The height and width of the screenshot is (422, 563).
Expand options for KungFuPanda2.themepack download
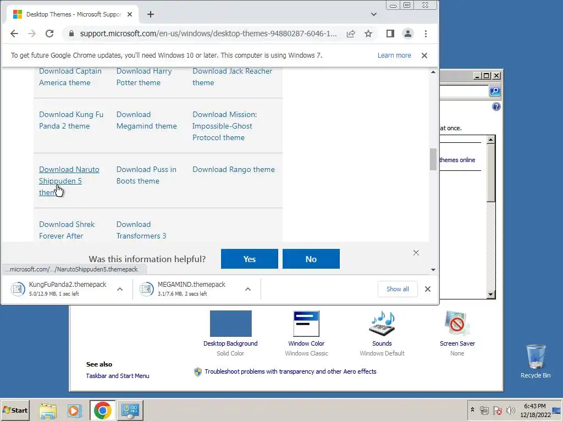[120, 289]
